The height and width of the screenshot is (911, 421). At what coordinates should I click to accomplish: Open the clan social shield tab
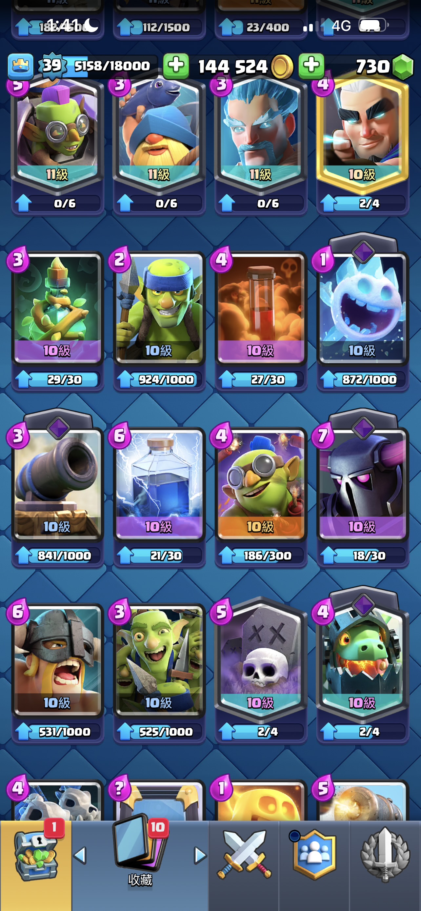click(x=314, y=855)
